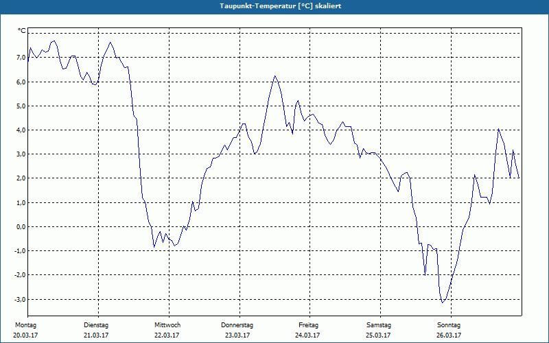Click the Thursday peak above 6 degrees
Screen dimensions: 549x343
(275, 76)
